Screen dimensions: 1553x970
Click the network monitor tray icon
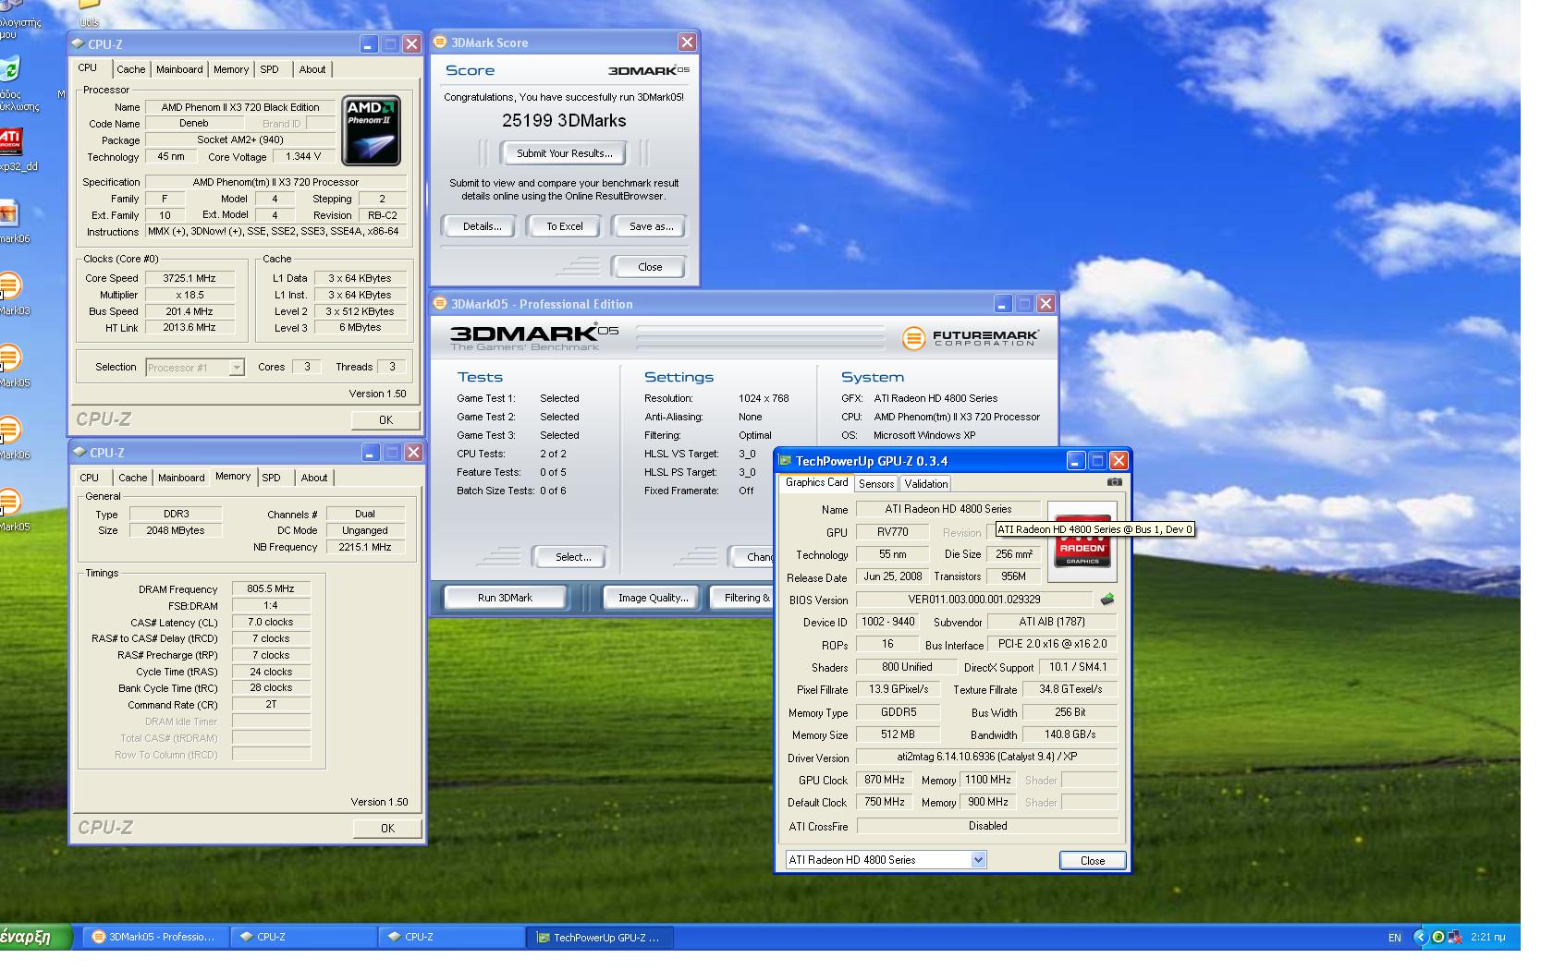pos(1455,937)
